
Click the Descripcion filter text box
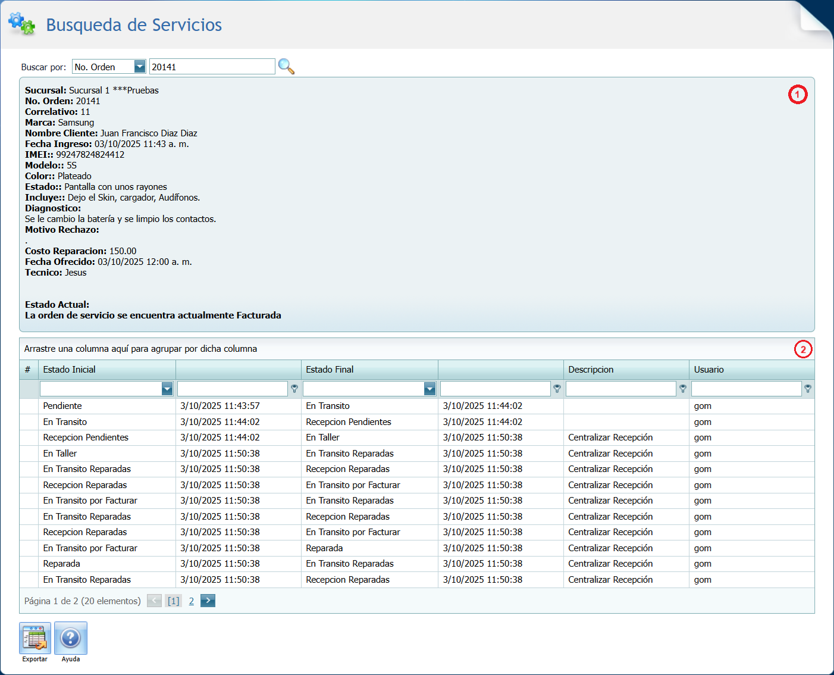[x=620, y=389]
